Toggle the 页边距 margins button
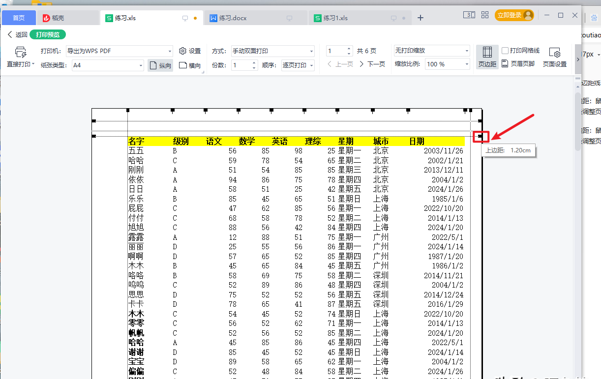The height and width of the screenshot is (379, 601). click(x=487, y=57)
